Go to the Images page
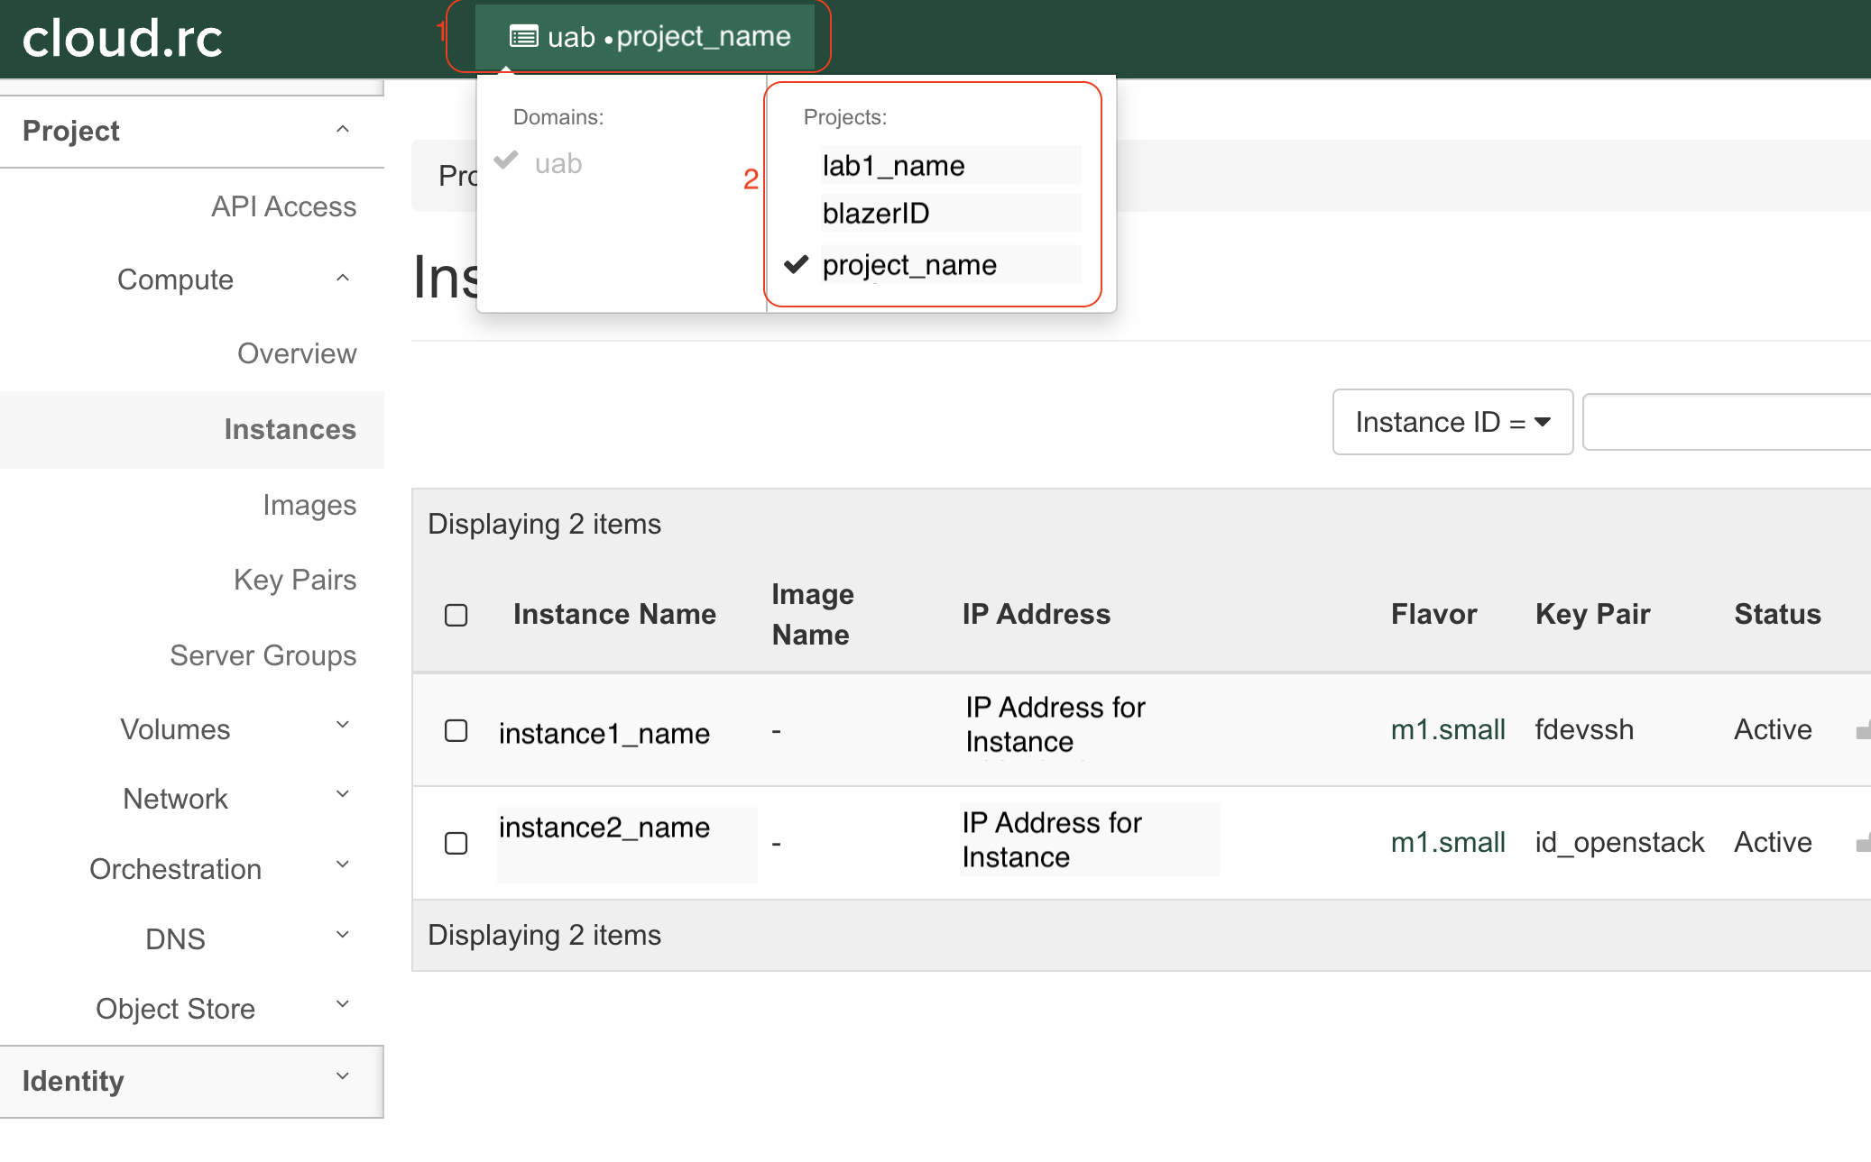 coord(309,505)
